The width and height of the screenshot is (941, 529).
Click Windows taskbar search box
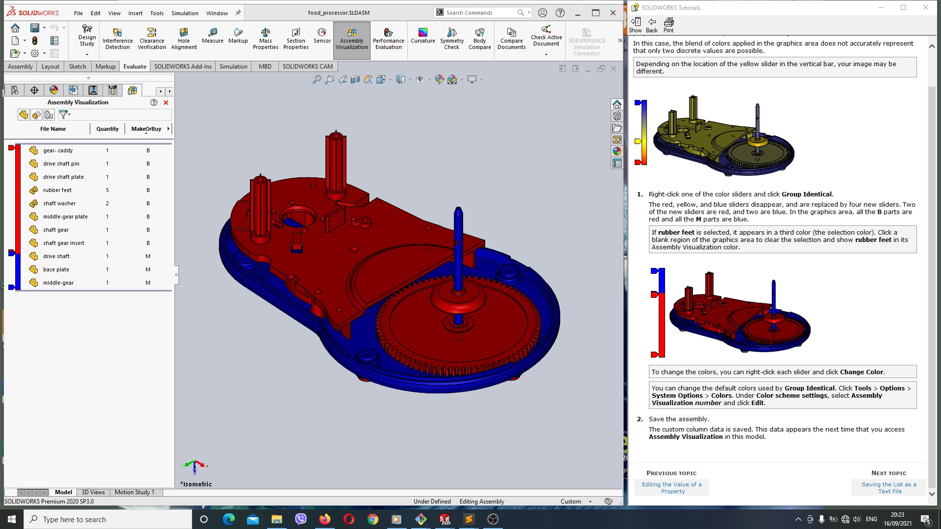[x=108, y=519]
